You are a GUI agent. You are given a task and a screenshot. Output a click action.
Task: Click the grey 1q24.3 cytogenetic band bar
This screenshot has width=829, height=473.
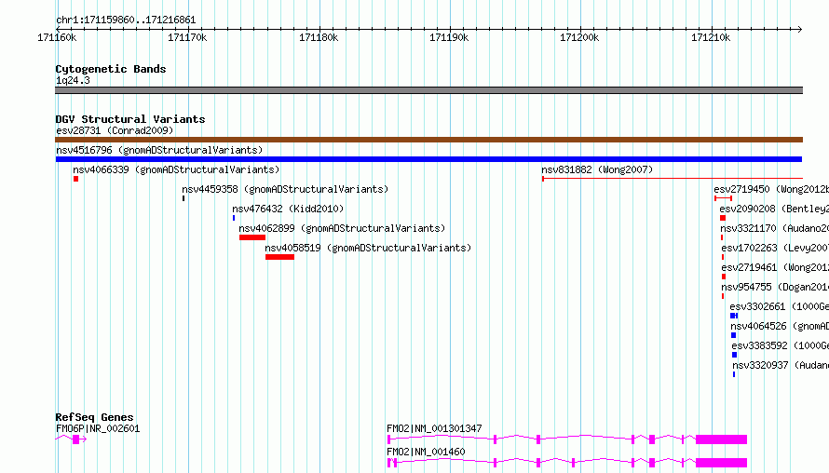(x=428, y=90)
